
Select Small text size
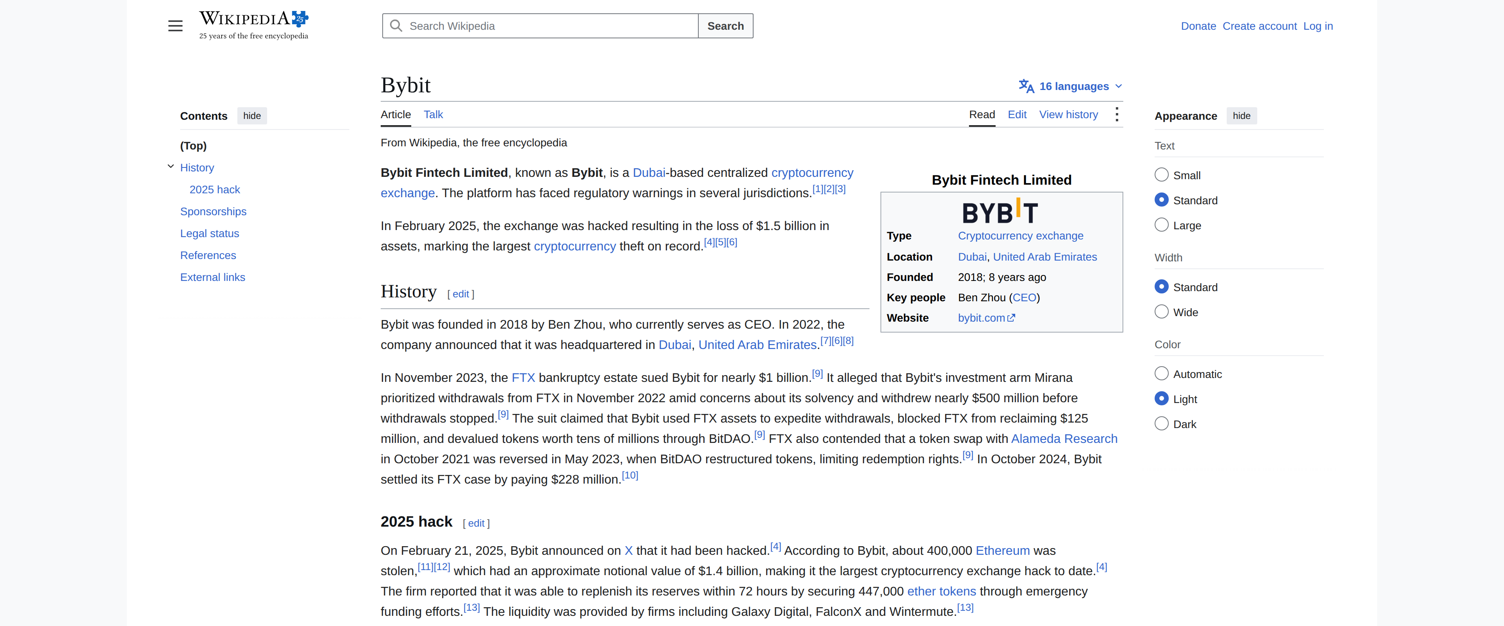pyautogui.click(x=1161, y=175)
